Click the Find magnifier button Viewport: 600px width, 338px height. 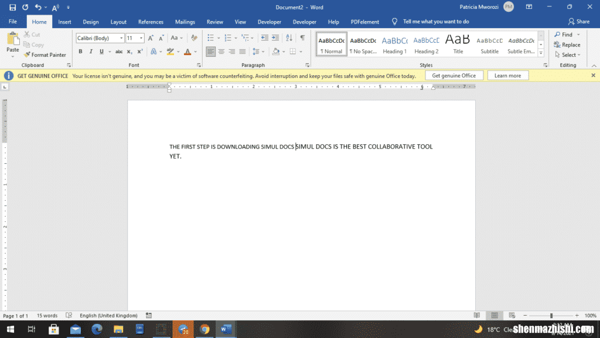(563, 35)
